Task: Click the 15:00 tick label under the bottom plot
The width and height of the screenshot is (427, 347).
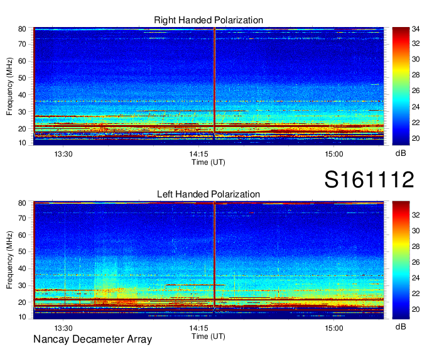Action: coord(334,328)
